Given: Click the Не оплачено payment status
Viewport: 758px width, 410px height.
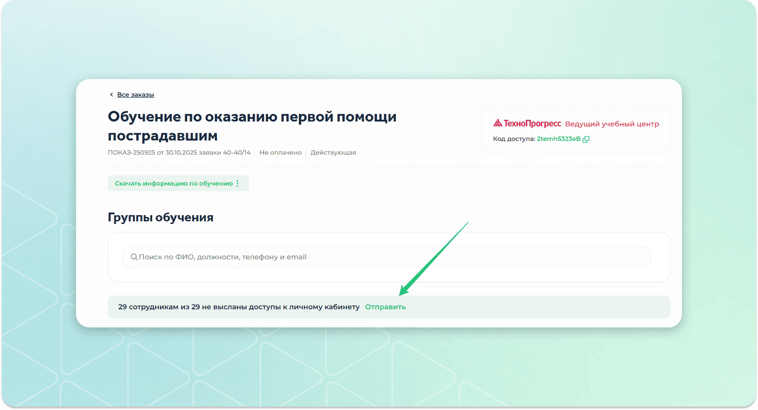Looking at the screenshot, I should click(x=280, y=152).
